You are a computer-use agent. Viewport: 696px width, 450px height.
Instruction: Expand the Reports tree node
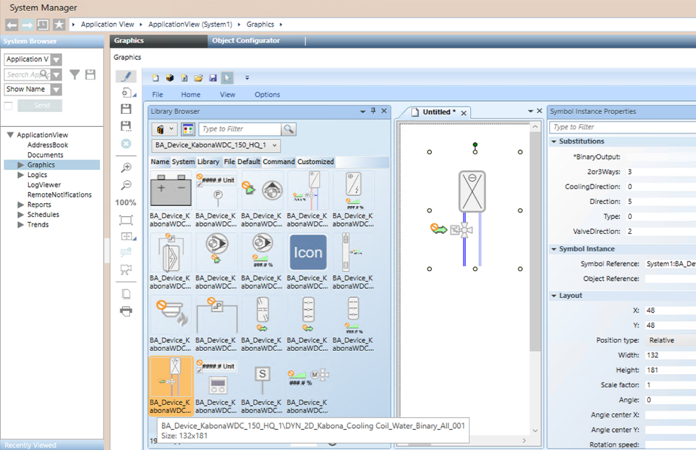click(x=21, y=205)
